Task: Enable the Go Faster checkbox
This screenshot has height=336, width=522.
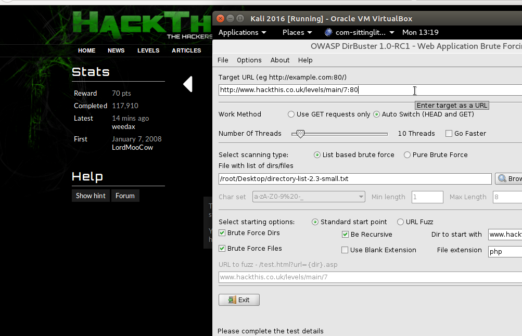Action: click(x=449, y=133)
